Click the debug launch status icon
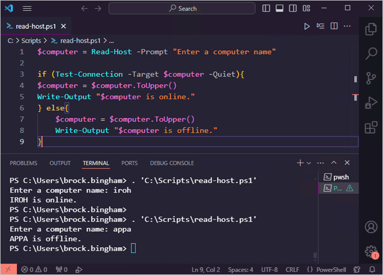This screenshot has height=275, width=383. point(79,270)
